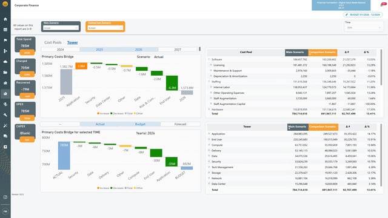
Task: Click "Tech Management" row in Tower table
Action: point(292,167)
